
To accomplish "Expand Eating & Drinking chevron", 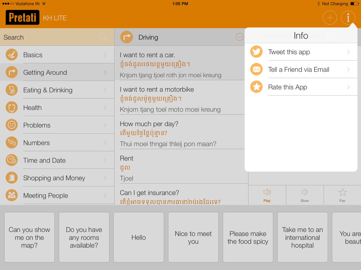I will (105, 90).
